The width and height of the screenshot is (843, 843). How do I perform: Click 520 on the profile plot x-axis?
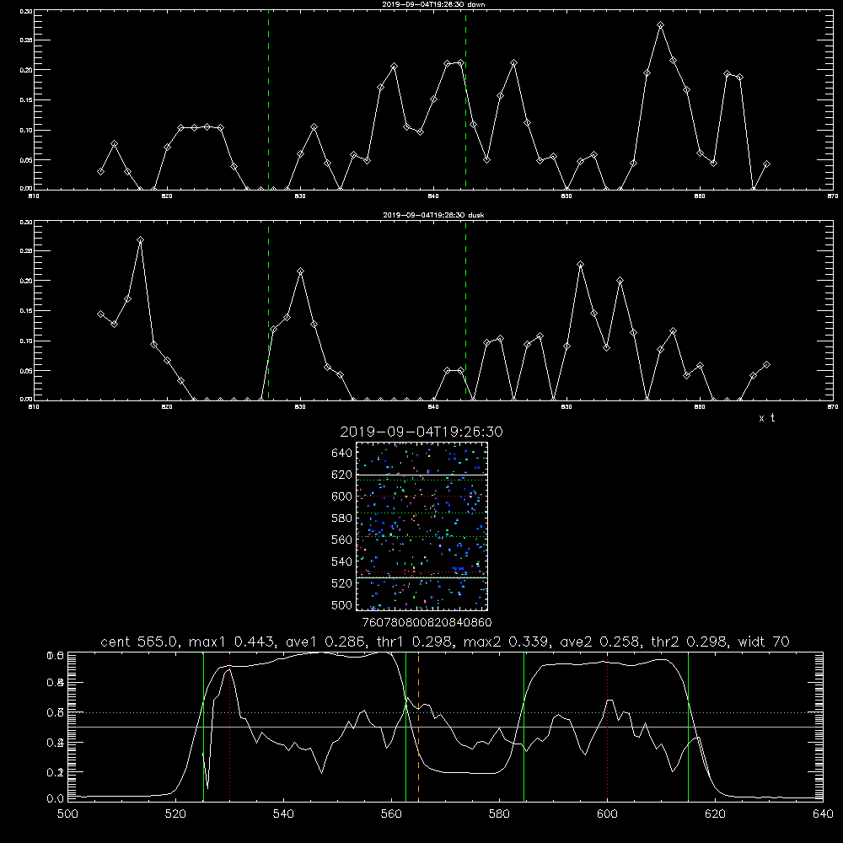tap(175, 814)
